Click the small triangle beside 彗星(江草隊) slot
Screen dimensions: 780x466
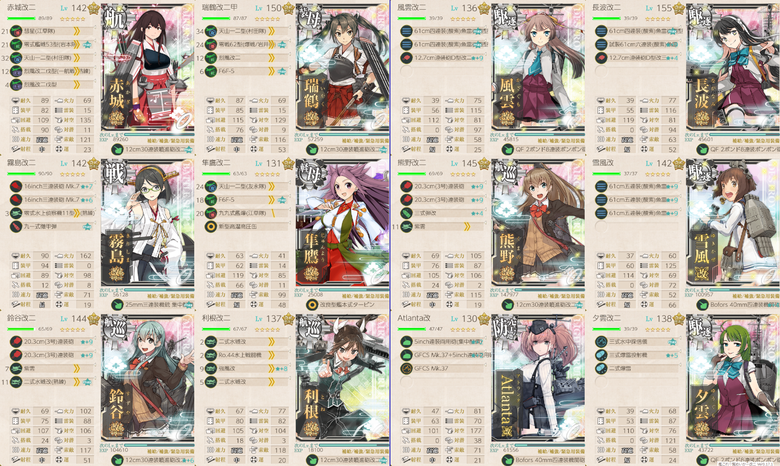pos(95,27)
